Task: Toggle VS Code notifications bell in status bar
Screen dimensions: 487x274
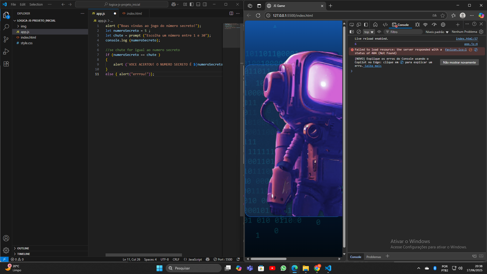Action: coord(238,259)
